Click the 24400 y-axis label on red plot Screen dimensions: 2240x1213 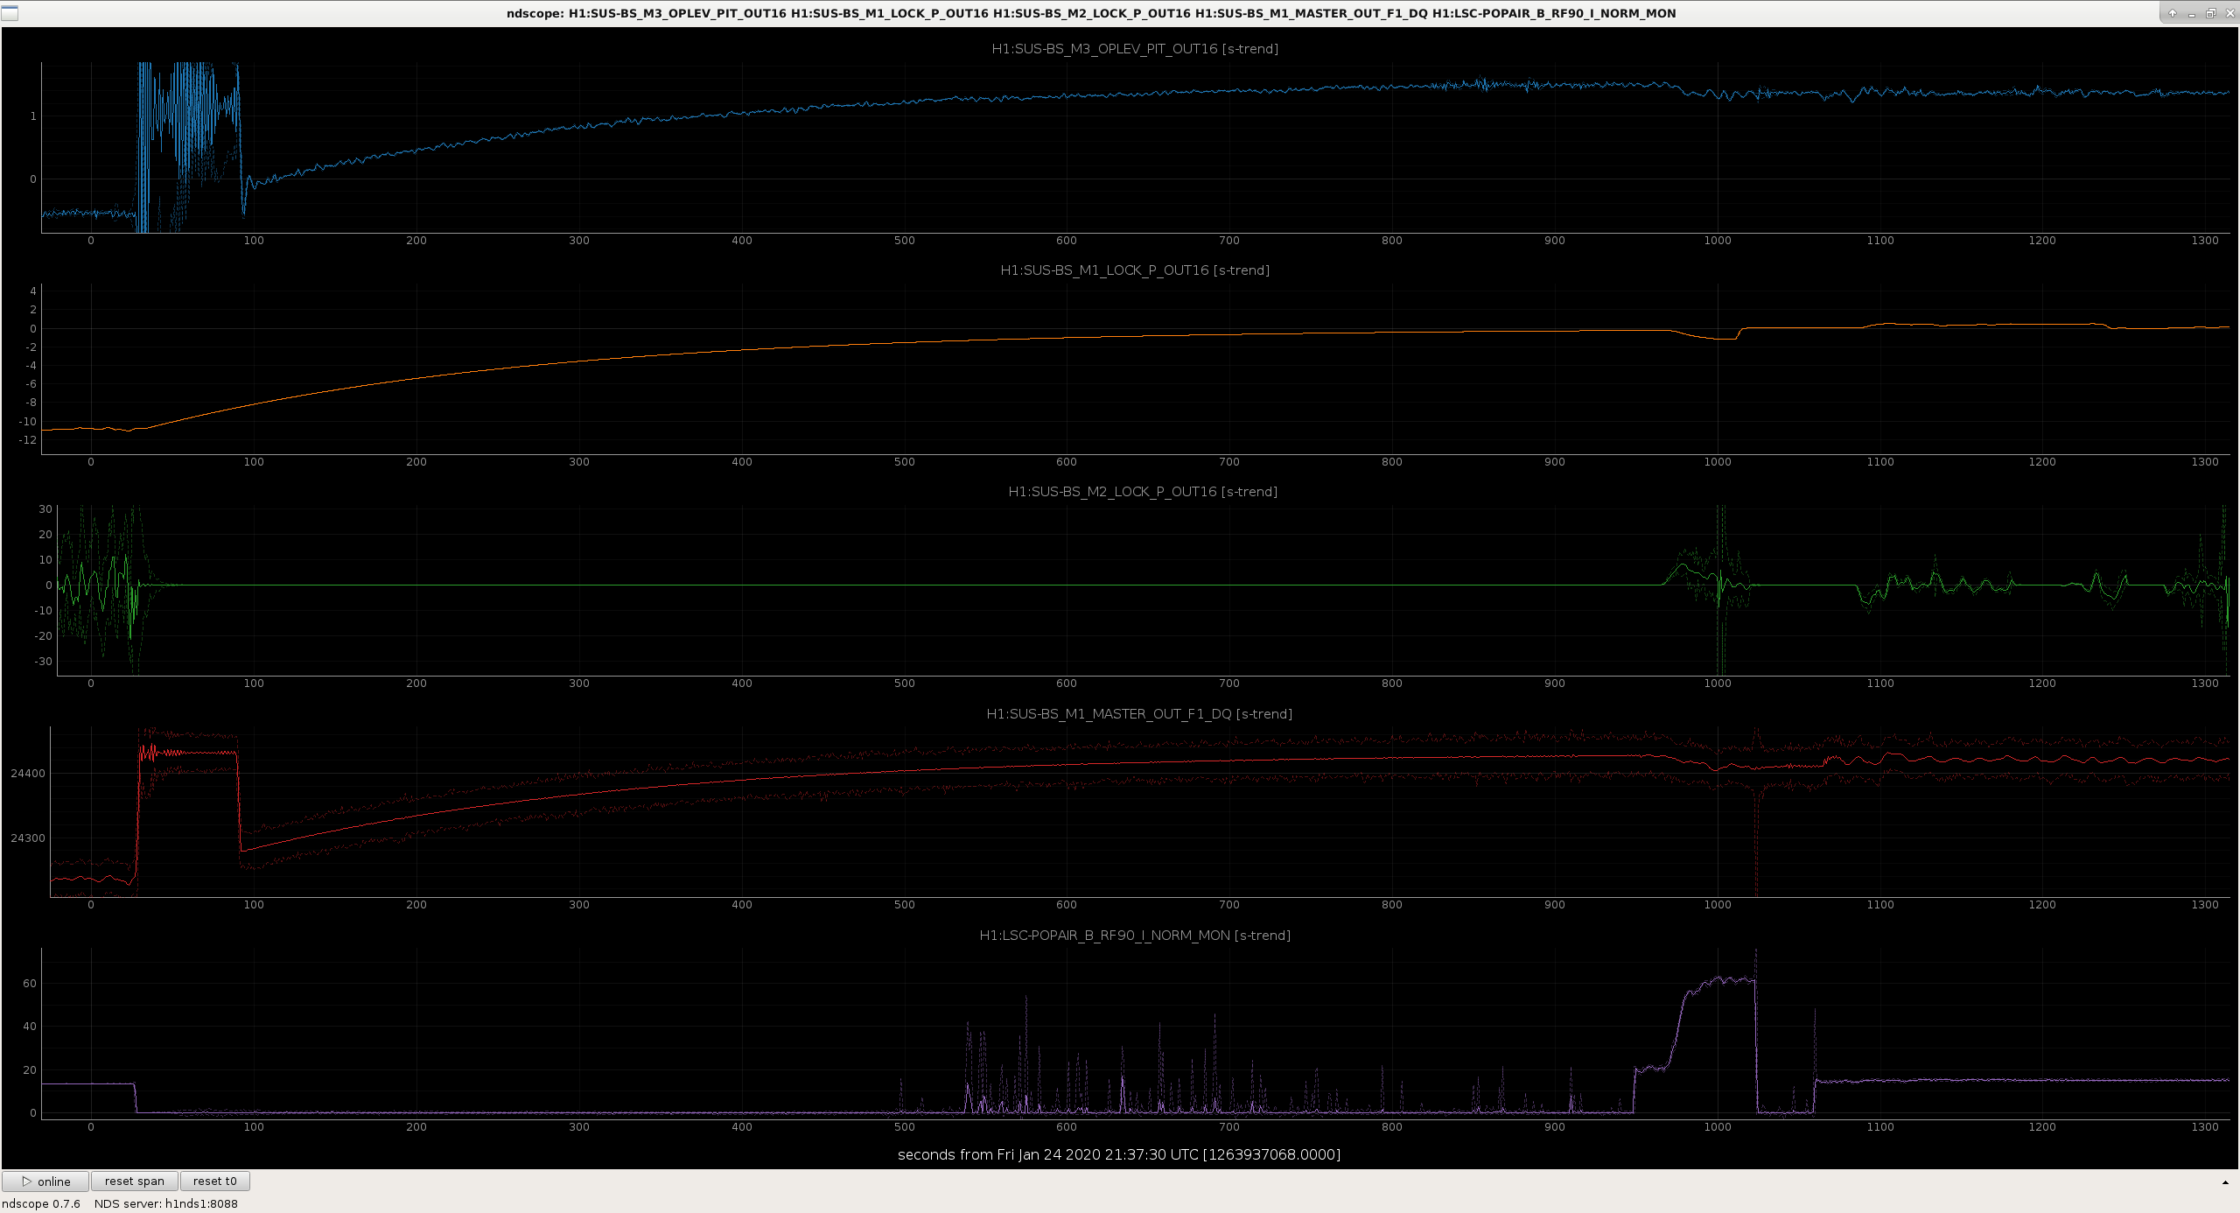tap(28, 774)
